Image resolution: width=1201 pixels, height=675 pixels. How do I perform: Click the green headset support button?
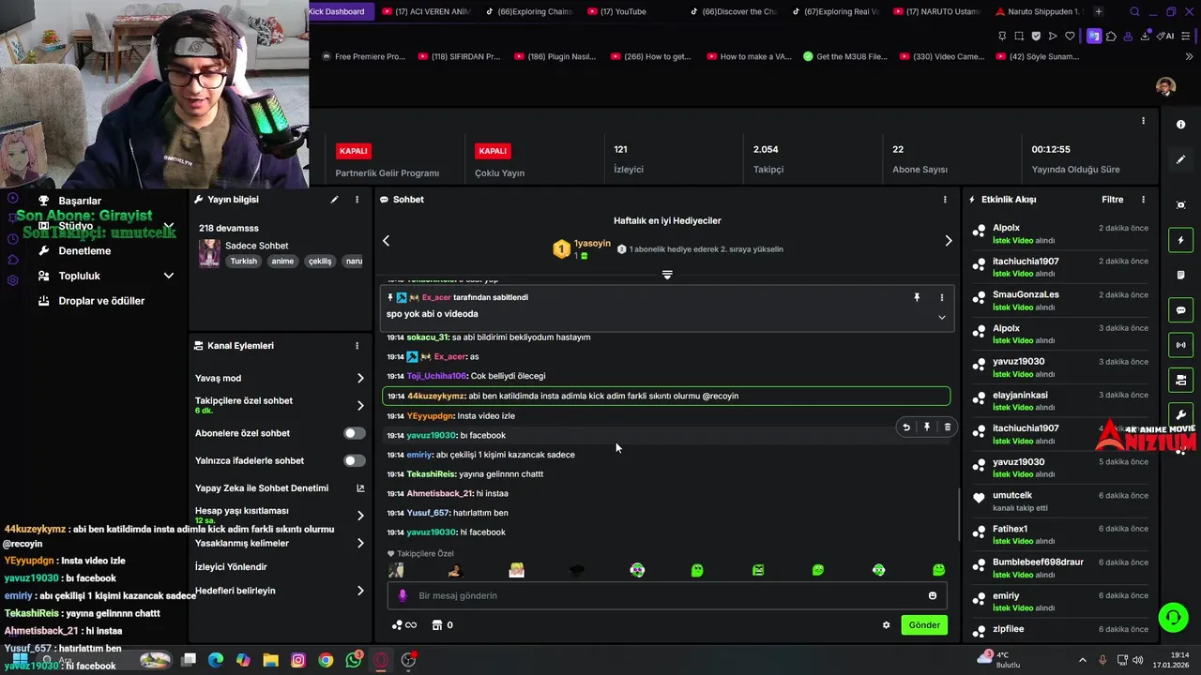(1172, 617)
